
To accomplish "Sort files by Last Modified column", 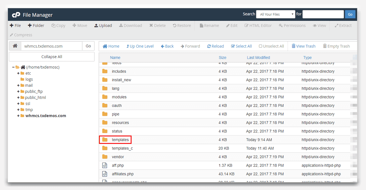I will [x=258, y=58].
